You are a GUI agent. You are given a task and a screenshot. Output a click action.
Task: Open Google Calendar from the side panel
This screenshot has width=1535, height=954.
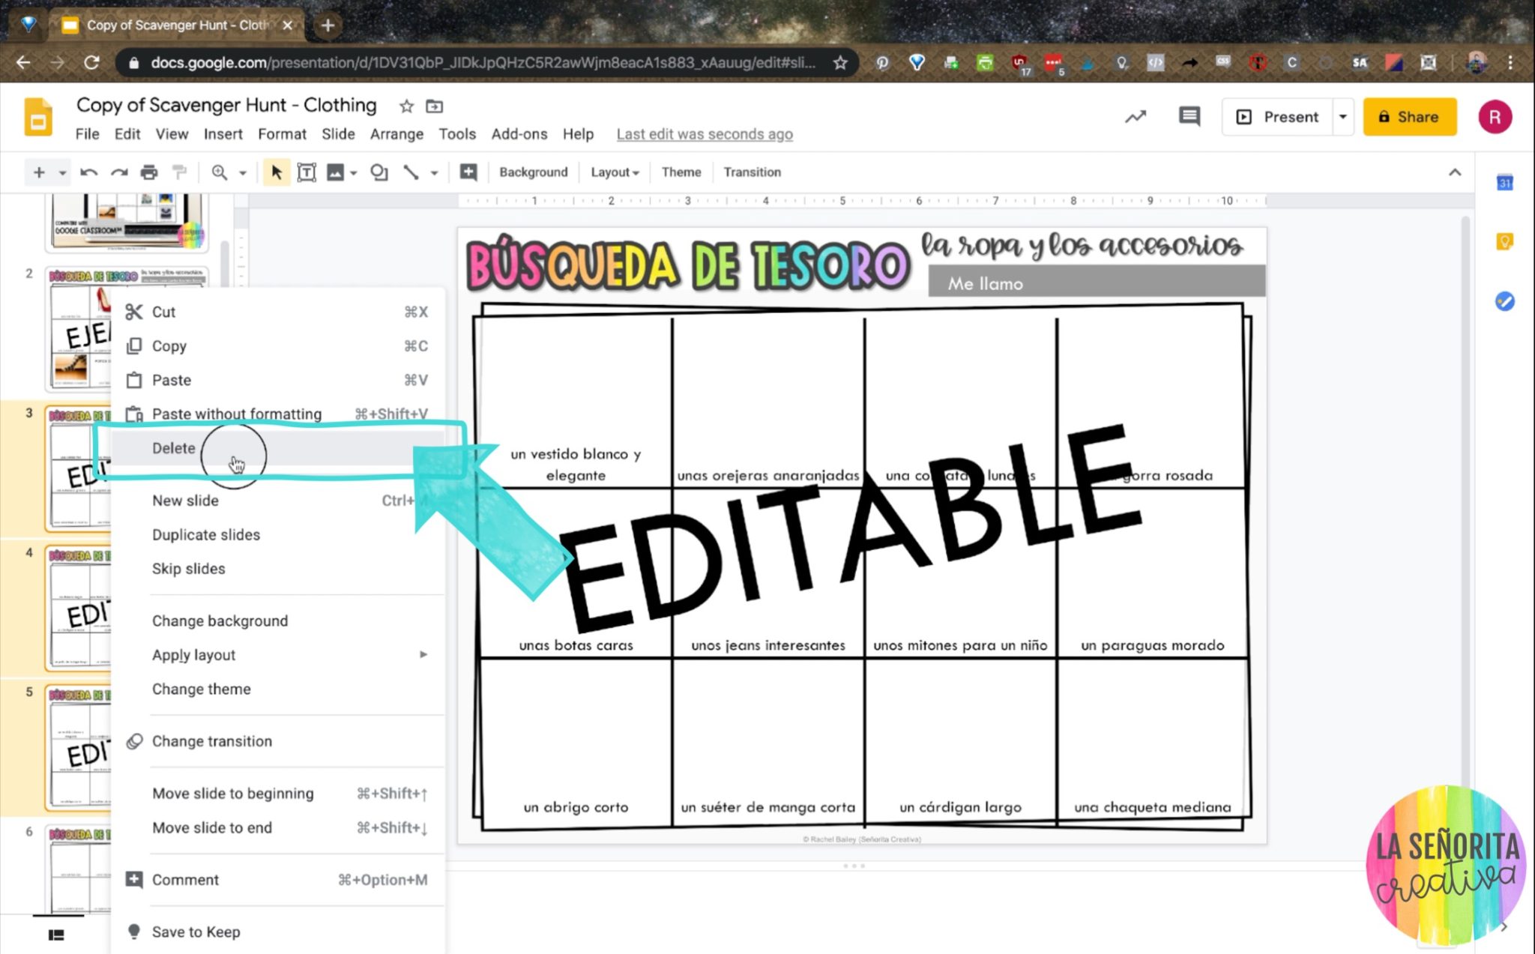1506,181
